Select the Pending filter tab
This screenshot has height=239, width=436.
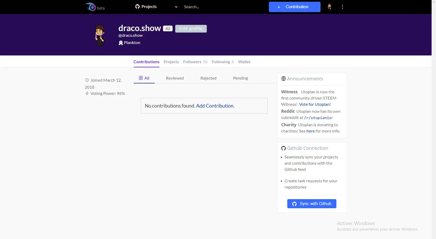point(240,78)
